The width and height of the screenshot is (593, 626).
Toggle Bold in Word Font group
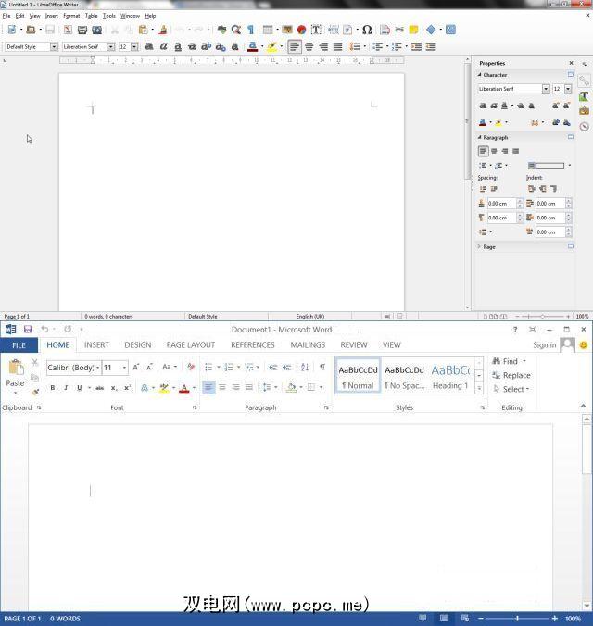click(52, 388)
